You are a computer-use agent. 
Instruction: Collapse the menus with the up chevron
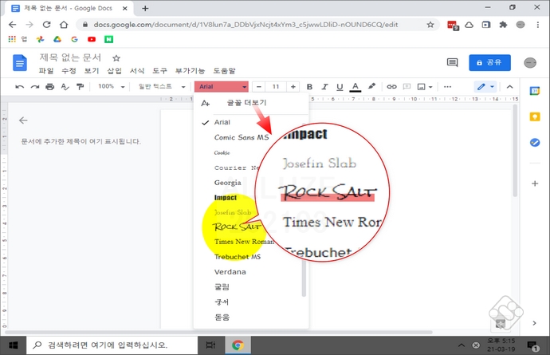click(x=509, y=87)
